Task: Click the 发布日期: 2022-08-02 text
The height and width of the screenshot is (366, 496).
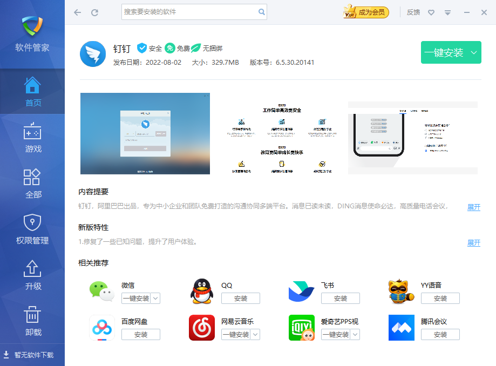Action: [147, 62]
